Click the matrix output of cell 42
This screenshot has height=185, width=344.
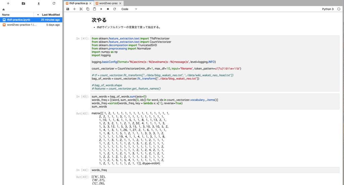[x=130, y=138]
